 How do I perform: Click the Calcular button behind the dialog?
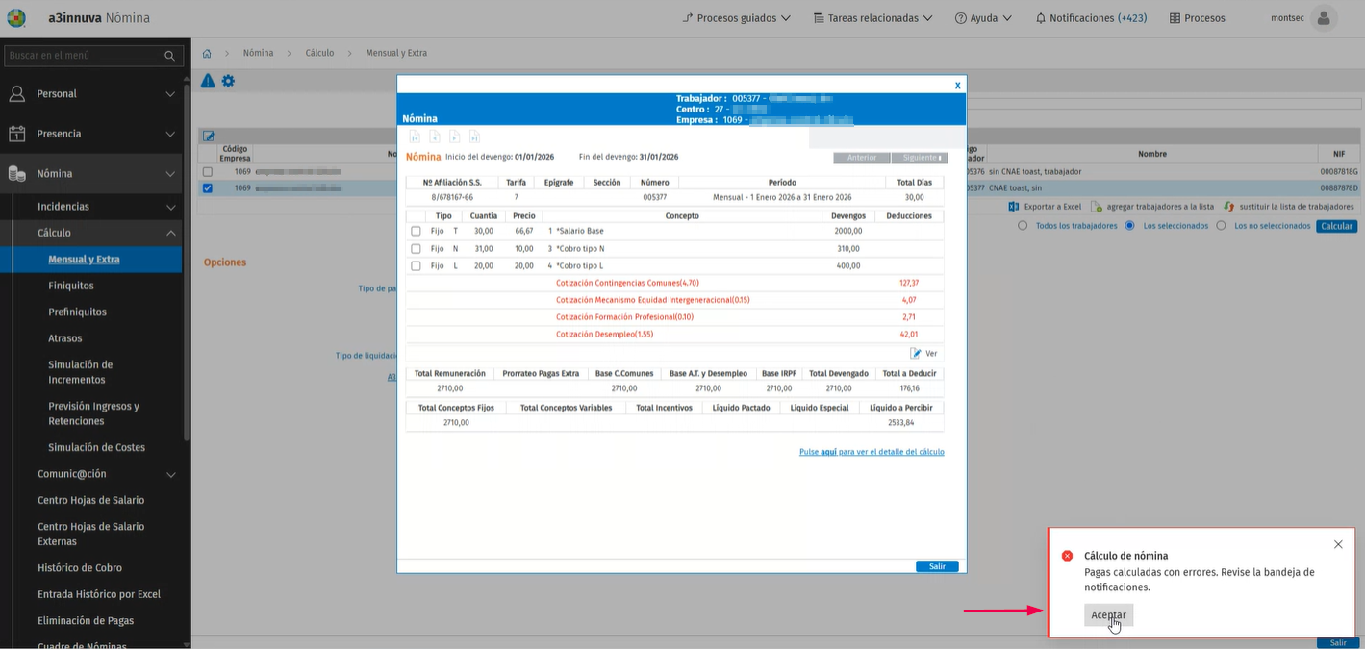[x=1336, y=226]
